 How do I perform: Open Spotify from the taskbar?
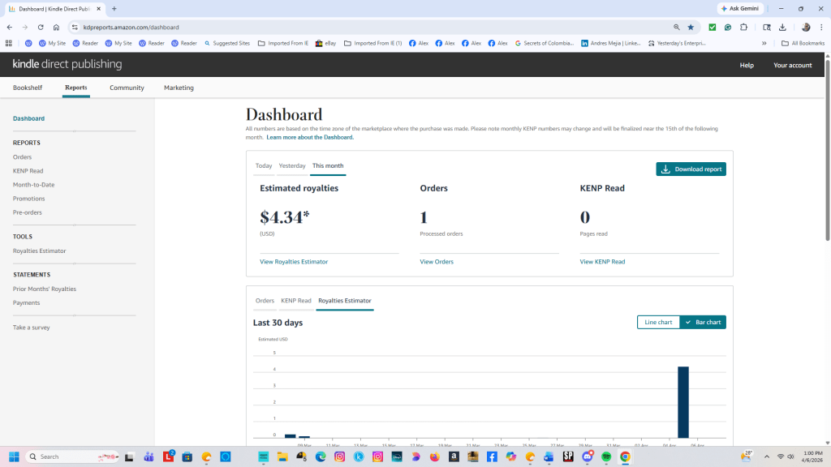coord(606,456)
